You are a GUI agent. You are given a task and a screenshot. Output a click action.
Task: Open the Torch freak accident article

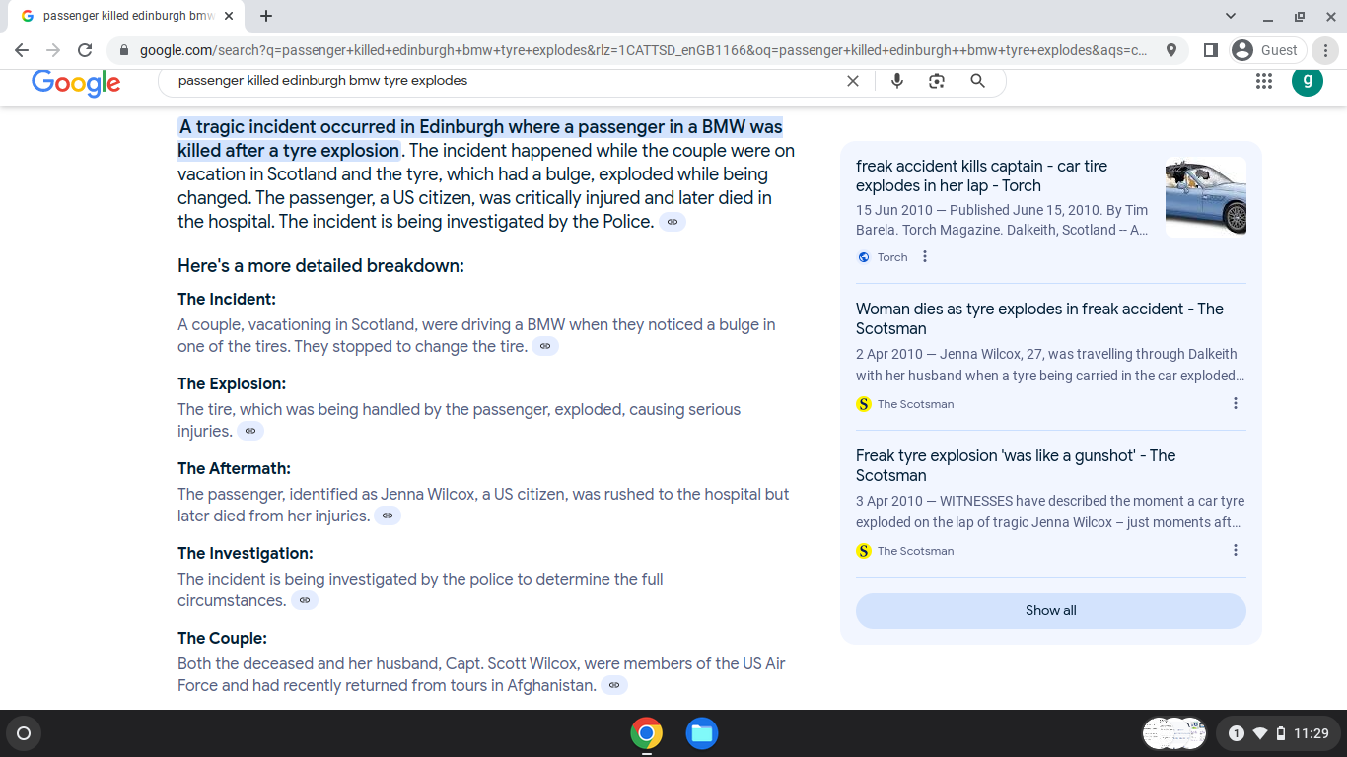pos(981,175)
